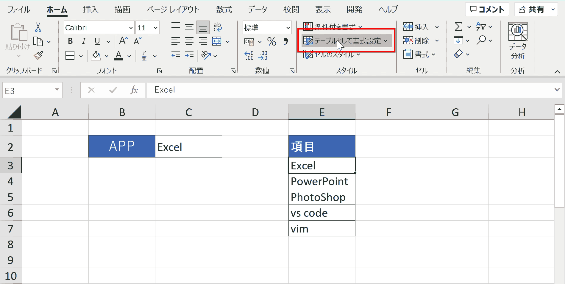Screen dimensions: 565x284
Task: Click Merge and Center icon
Action: click(217, 41)
